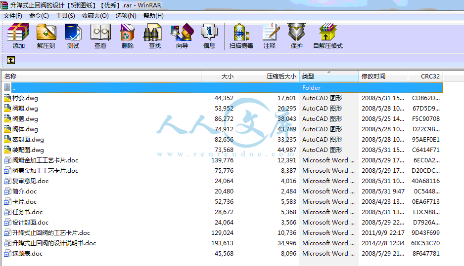Click the 阀体.dwg AutoCAD icon

[7, 129]
